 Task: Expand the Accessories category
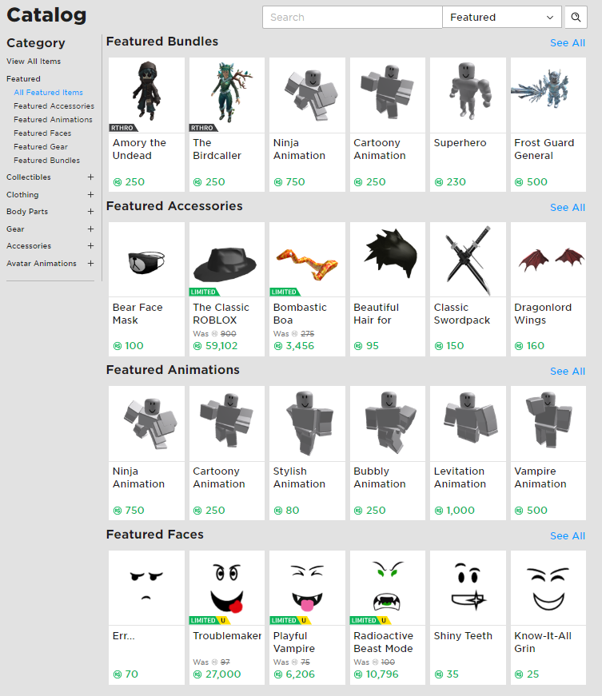click(90, 246)
